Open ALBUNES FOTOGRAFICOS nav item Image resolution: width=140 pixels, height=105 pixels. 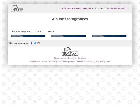click(117, 8)
